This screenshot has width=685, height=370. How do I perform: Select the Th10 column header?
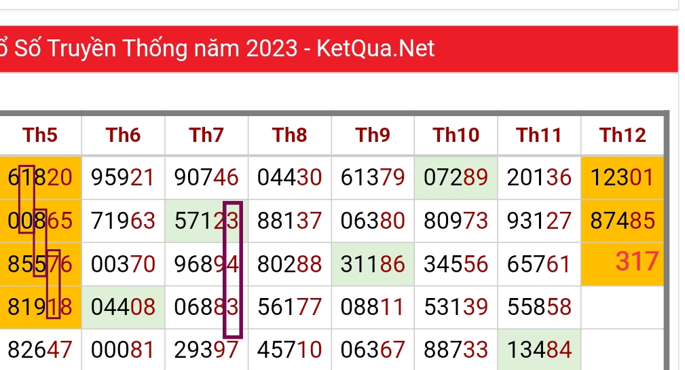pos(456,135)
